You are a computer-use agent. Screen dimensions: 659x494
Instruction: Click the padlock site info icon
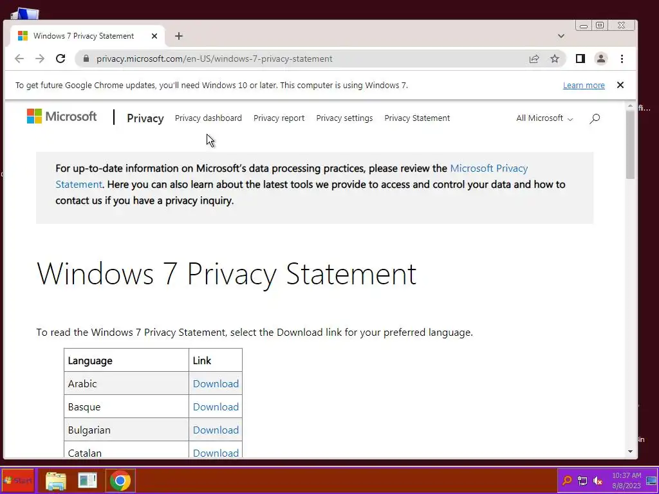(86, 59)
